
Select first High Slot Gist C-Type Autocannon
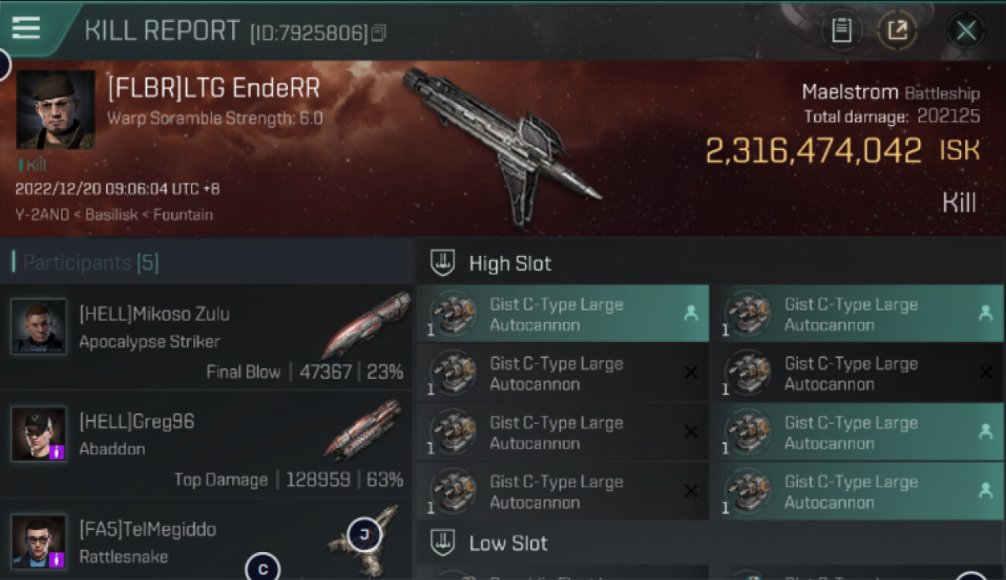[x=563, y=314]
